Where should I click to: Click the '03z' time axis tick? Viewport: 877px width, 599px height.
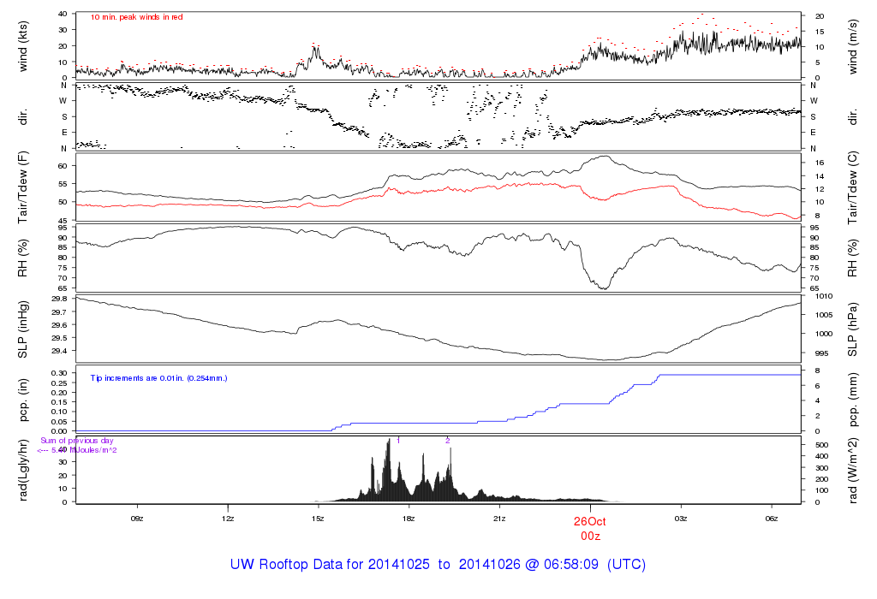(681, 519)
